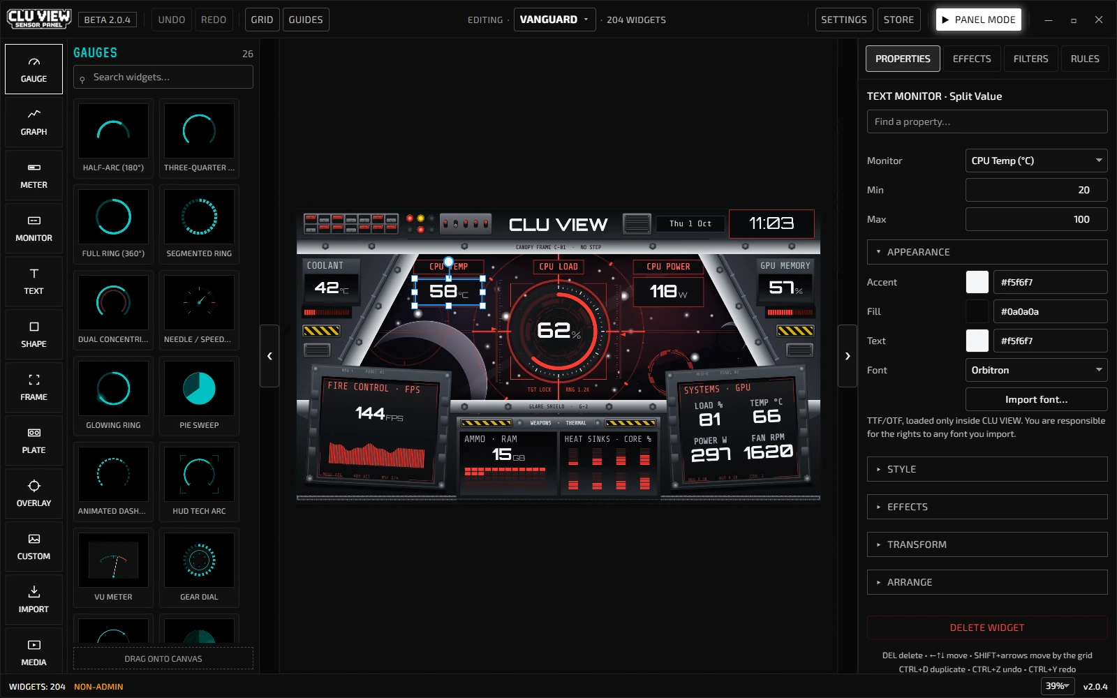Pick the Half-Arc (180°) gauge thumbnail
Viewport: 1117px width, 698px height.
[113, 138]
